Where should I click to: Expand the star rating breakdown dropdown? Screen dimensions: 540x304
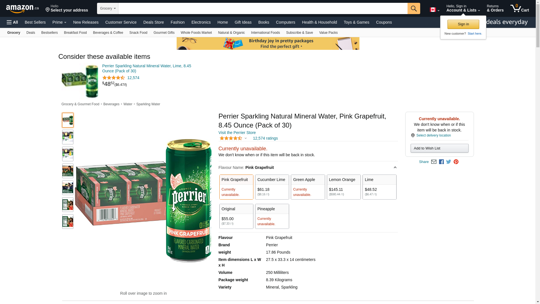[x=246, y=138]
